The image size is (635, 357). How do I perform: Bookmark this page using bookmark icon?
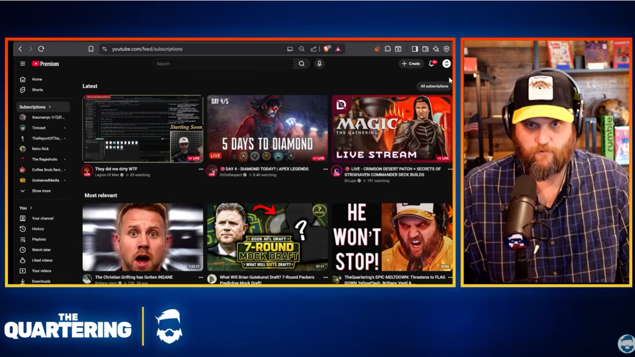pyautogui.click(x=91, y=49)
